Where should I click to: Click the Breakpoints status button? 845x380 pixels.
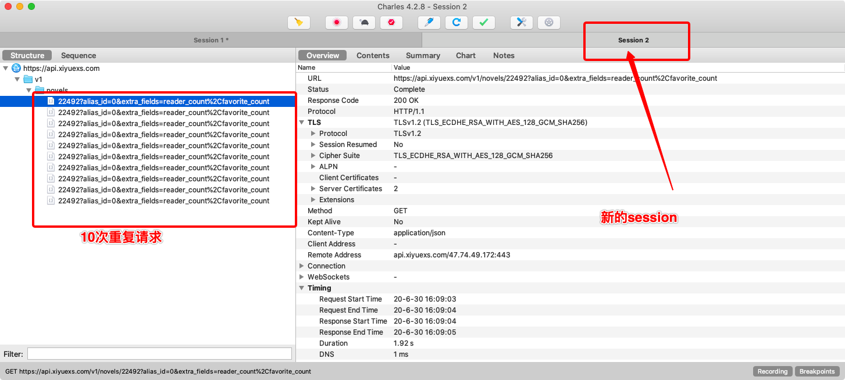point(817,371)
